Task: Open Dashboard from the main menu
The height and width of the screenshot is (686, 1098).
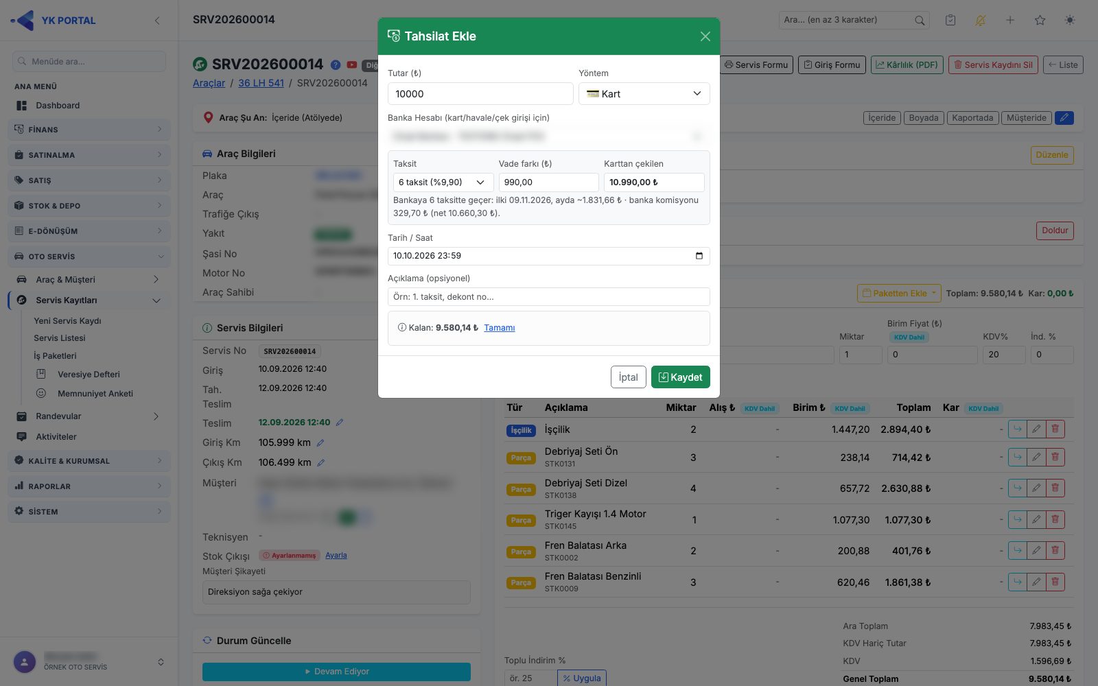Action: coord(58,106)
